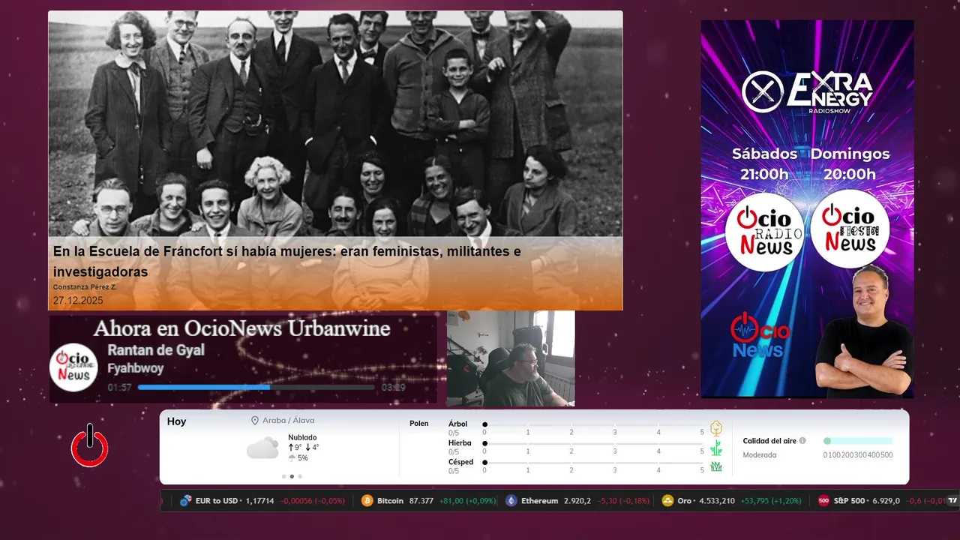Click the 'Hoy' weather label

click(x=177, y=421)
